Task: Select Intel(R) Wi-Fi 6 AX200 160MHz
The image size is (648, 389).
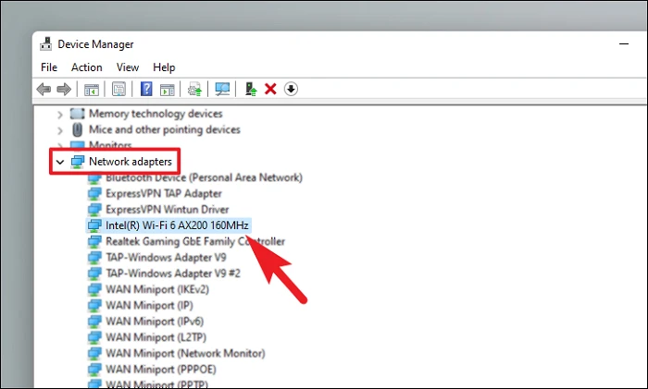Action: (x=177, y=225)
